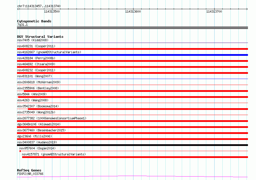Click the esv5844 (Ahn2009) label
Image resolution: width=256 pixels, height=180 pixels.
coord(32,94)
